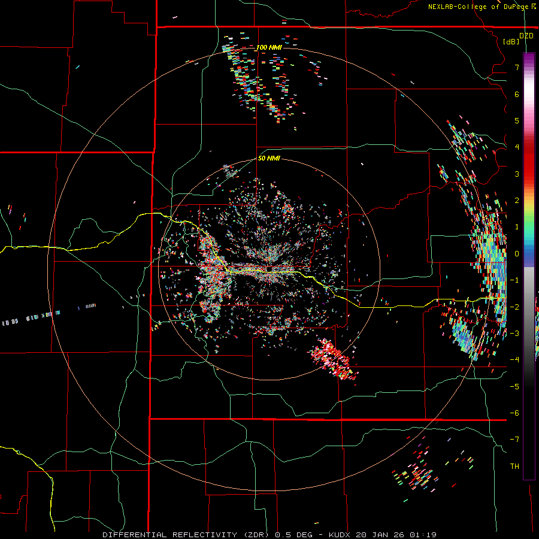
Task: Click the 3 value on the scale
Action: 517,174
